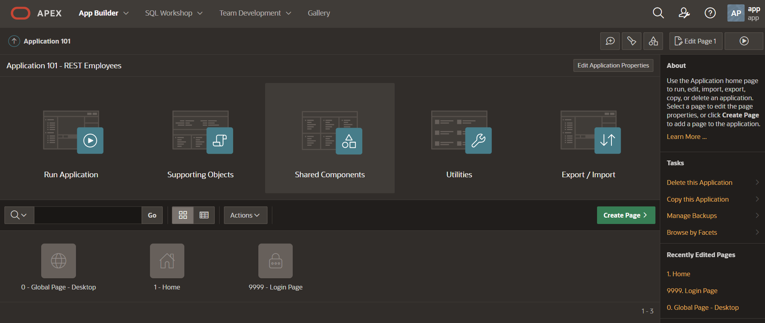
Task: Click the Application 101 breadcrumb text
Action: click(x=47, y=41)
